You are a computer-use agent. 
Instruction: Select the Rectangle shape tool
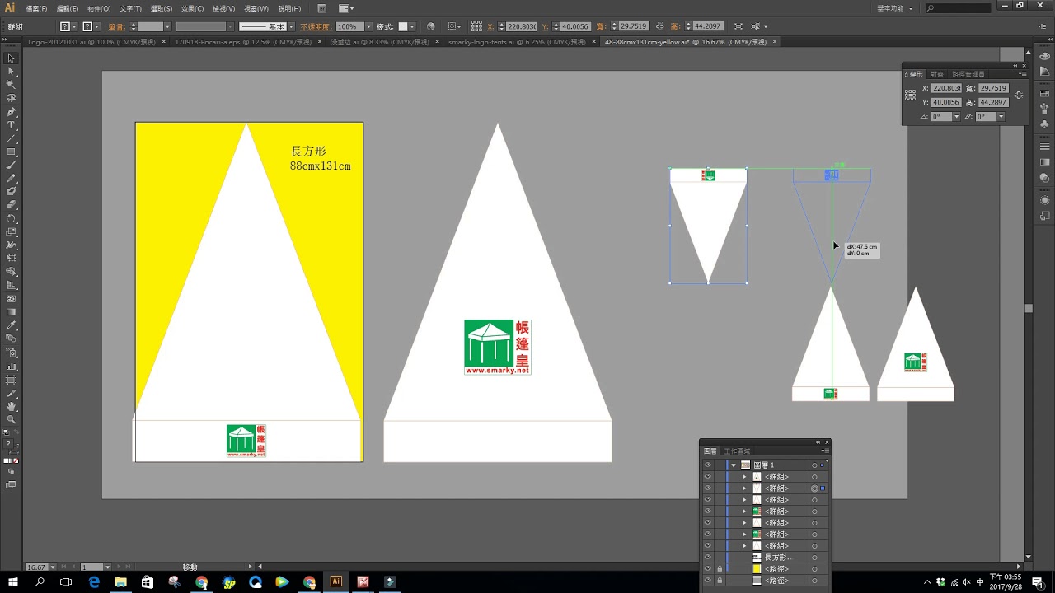tap(11, 152)
